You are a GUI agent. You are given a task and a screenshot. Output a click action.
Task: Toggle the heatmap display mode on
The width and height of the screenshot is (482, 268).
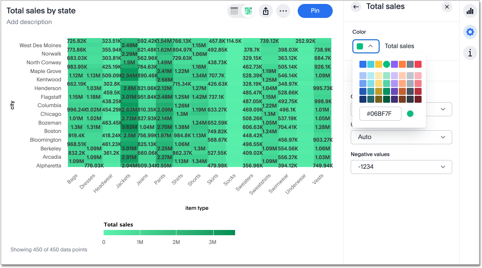(x=248, y=11)
